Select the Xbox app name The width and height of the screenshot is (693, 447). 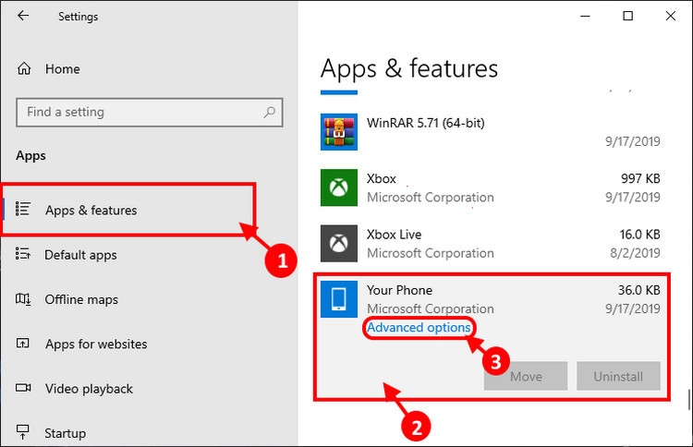(x=382, y=178)
